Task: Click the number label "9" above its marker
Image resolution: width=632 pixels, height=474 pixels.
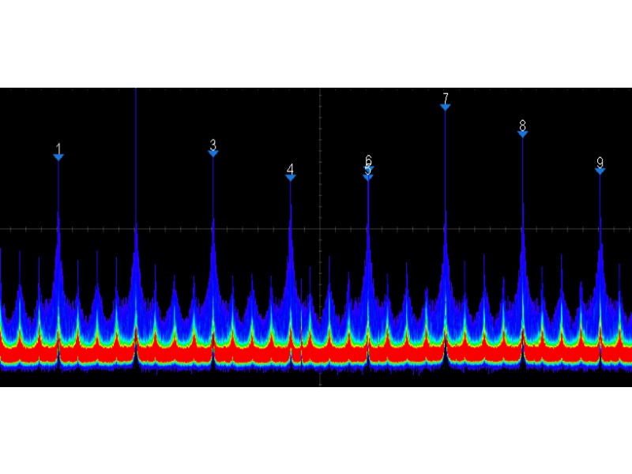Action: click(x=600, y=162)
